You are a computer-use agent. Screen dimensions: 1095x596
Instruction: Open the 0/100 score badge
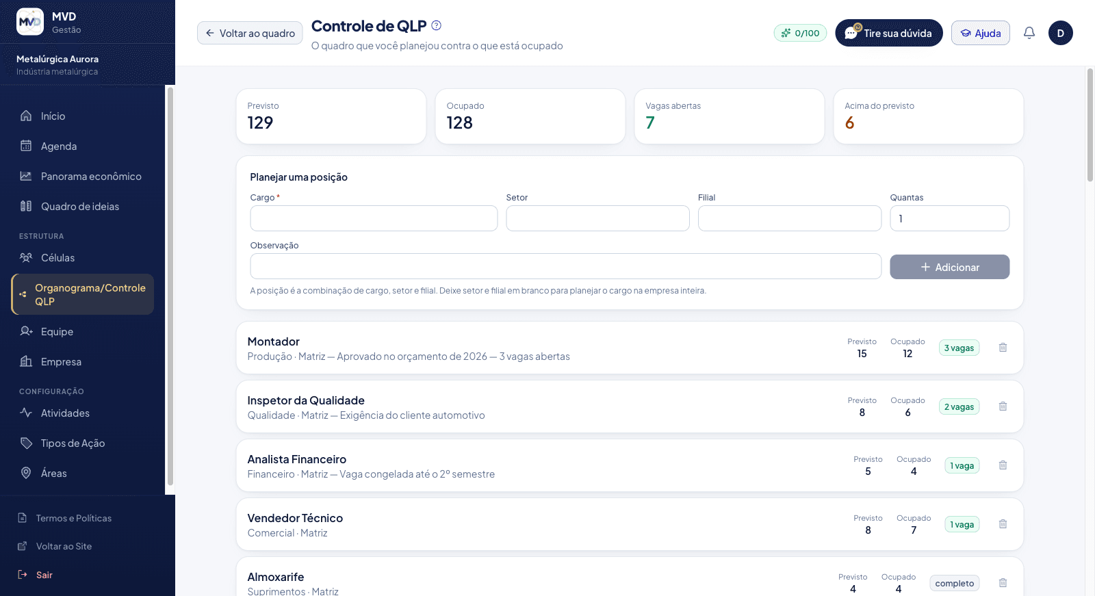coord(801,33)
